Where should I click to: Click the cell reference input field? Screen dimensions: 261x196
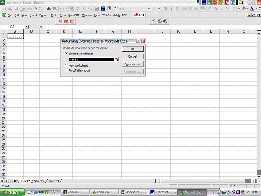click(92, 59)
